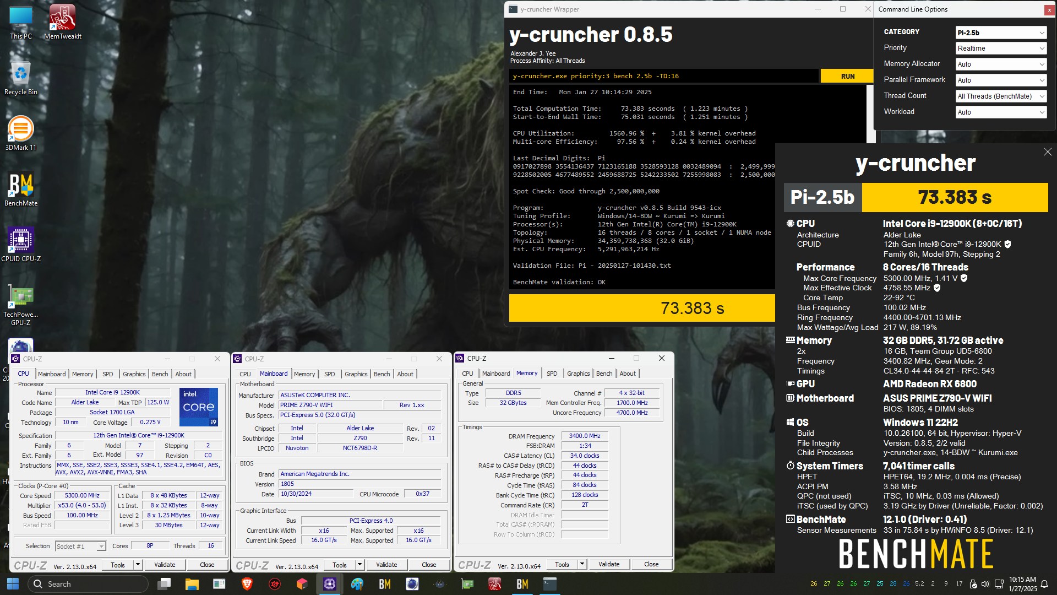
Task: Open Bench tab in the CPU-Z CPU window
Action: [160, 374]
